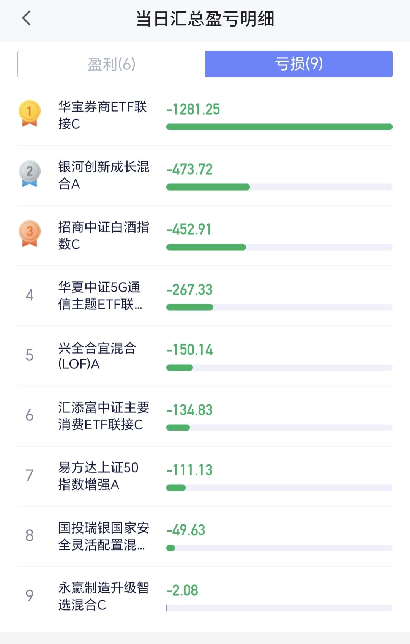The width and height of the screenshot is (410, 644).
Task: Switch to the 盈利(6) tab
Action: pos(112,64)
